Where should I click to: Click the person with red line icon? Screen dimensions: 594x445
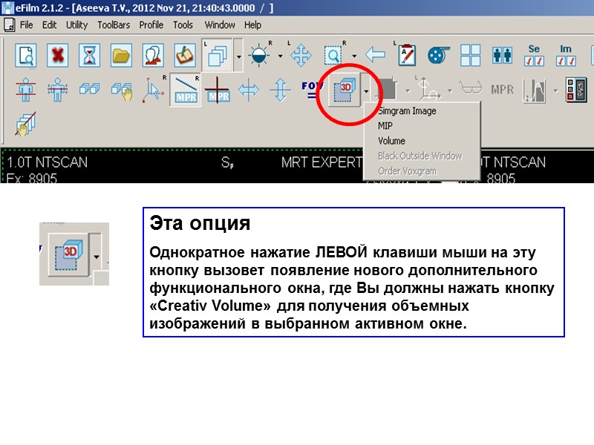click(26, 90)
